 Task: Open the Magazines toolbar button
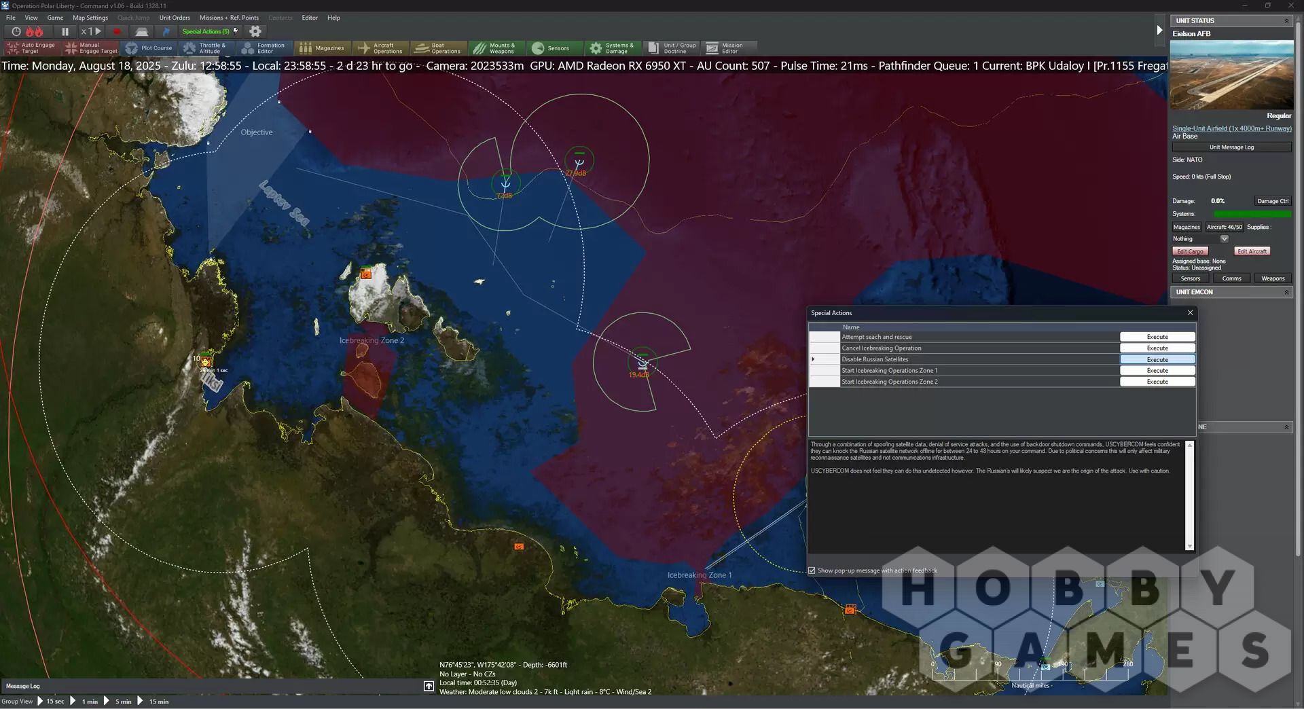[x=323, y=48]
